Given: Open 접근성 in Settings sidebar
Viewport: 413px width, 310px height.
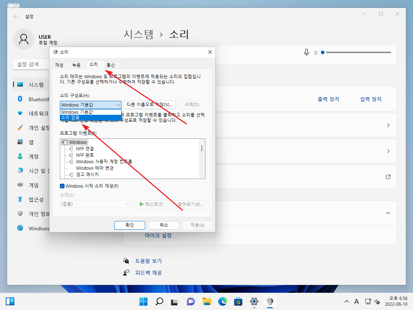Looking at the screenshot, I should coord(32,199).
